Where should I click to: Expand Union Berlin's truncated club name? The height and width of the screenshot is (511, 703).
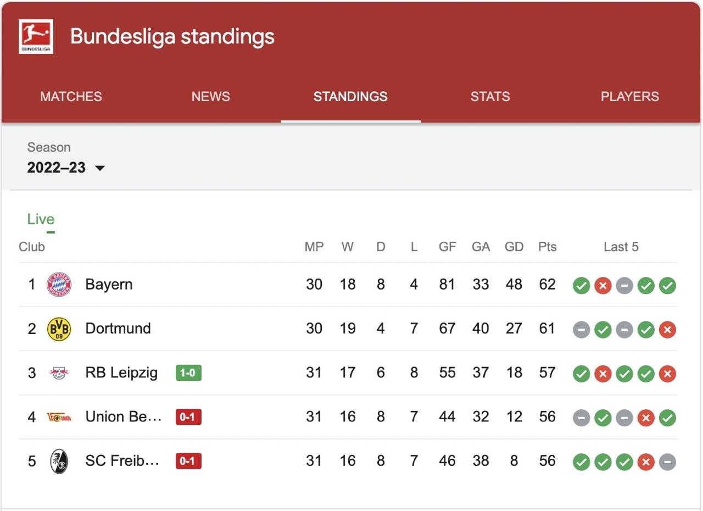(123, 416)
